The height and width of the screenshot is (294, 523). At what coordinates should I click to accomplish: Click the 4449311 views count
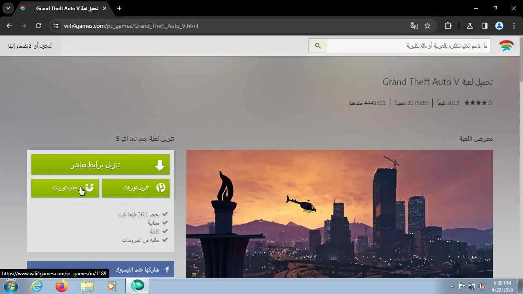pos(367,103)
